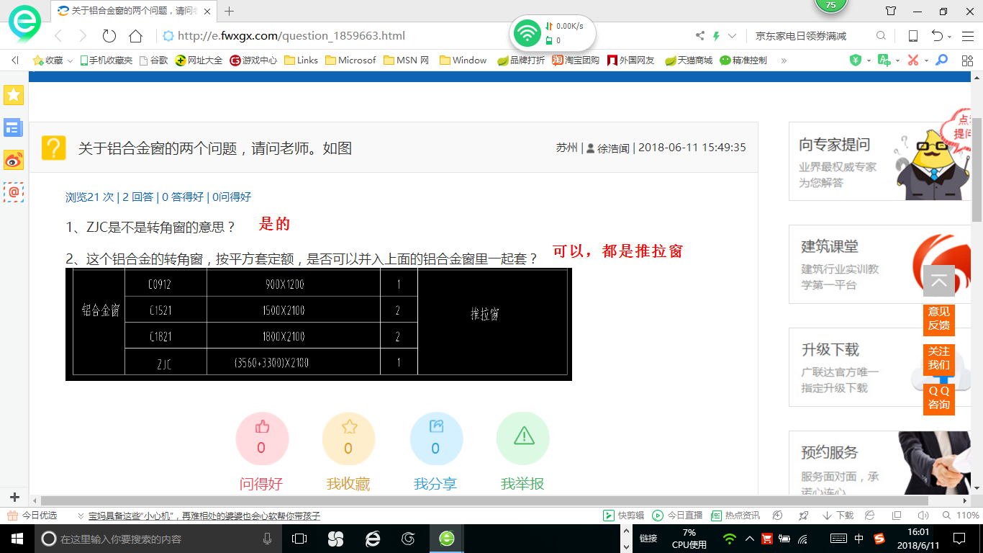
Task: Open the 谷歌 bookmark
Action: pyautogui.click(x=154, y=60)
